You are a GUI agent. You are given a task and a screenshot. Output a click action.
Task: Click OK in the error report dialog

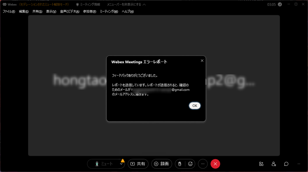click(195, 106)
